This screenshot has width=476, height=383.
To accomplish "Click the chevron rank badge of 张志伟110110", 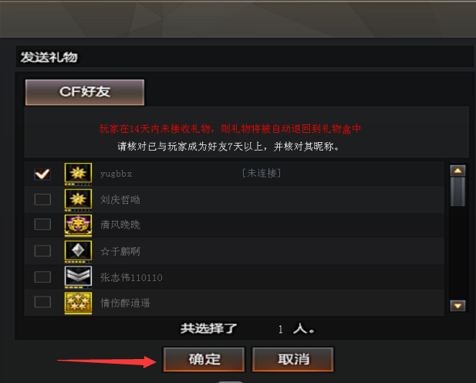I will [x=78, y=277].
